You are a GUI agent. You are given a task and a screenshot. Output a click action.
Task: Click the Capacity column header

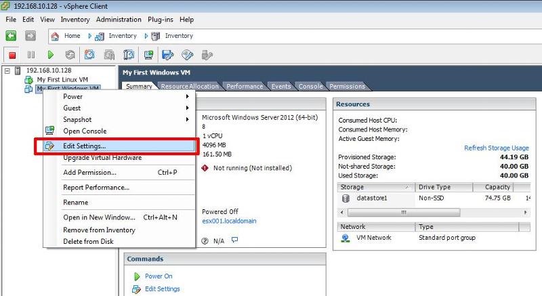(x=493, y=187)
